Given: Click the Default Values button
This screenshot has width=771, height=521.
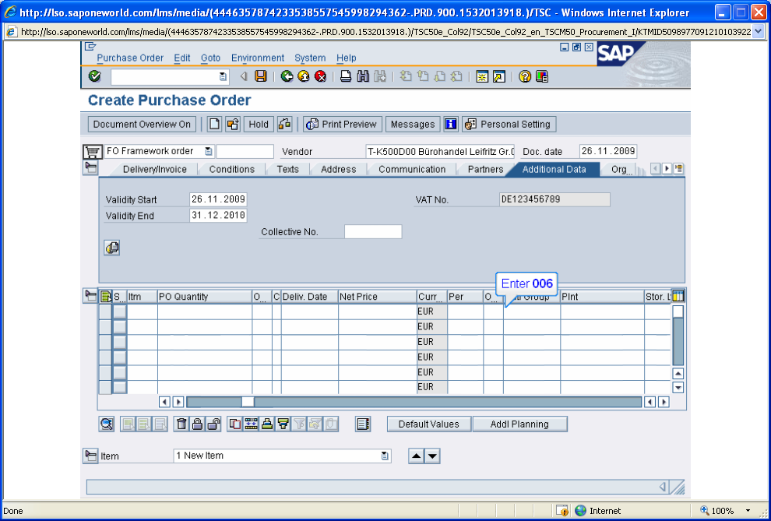Looking at the screenshot, I should (x=429, y=424).
